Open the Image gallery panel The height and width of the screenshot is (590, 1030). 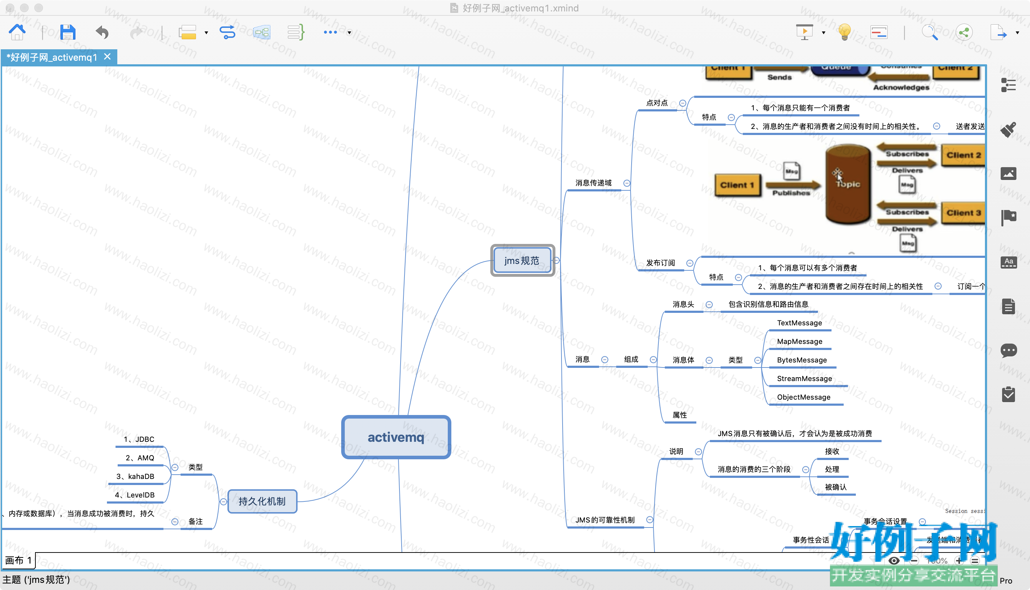tap(1009, 174)
